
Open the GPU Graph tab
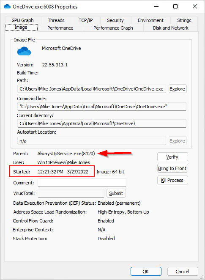tap(23, 20)
